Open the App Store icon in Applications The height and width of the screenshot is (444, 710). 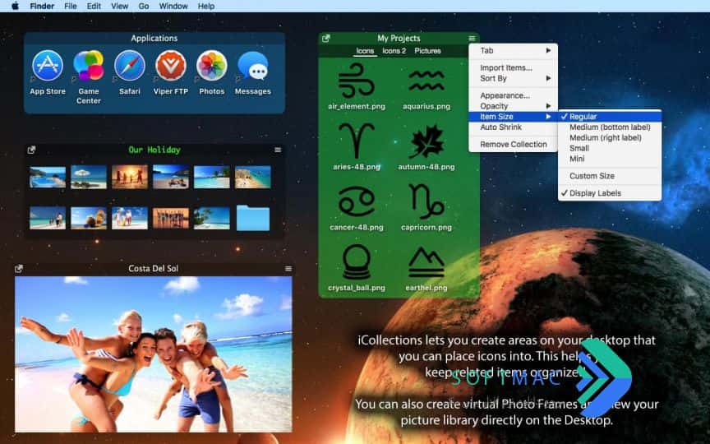(x=48, y=66)
